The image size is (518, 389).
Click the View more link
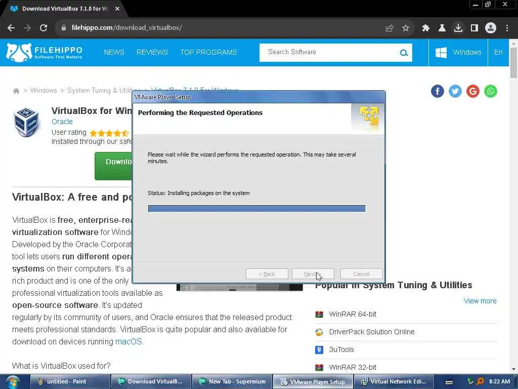pos(480,301)
